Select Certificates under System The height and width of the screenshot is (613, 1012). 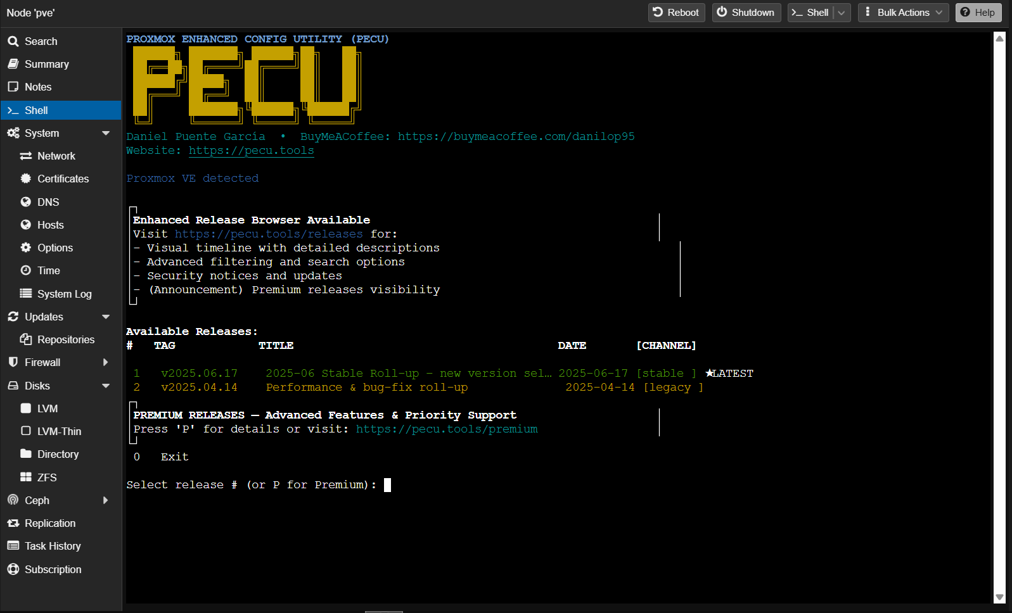click(x=61, y=179)
